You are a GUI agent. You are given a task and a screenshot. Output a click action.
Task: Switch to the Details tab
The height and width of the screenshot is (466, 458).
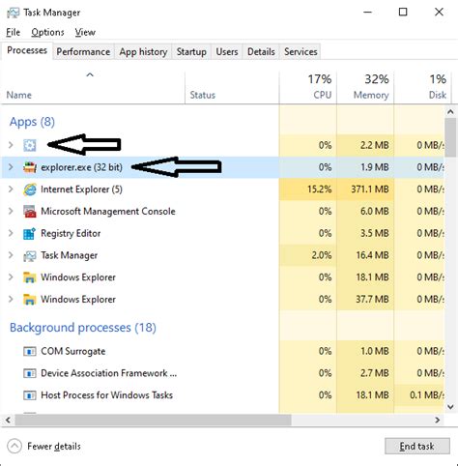pyautogui.click(x=261, y=52)
